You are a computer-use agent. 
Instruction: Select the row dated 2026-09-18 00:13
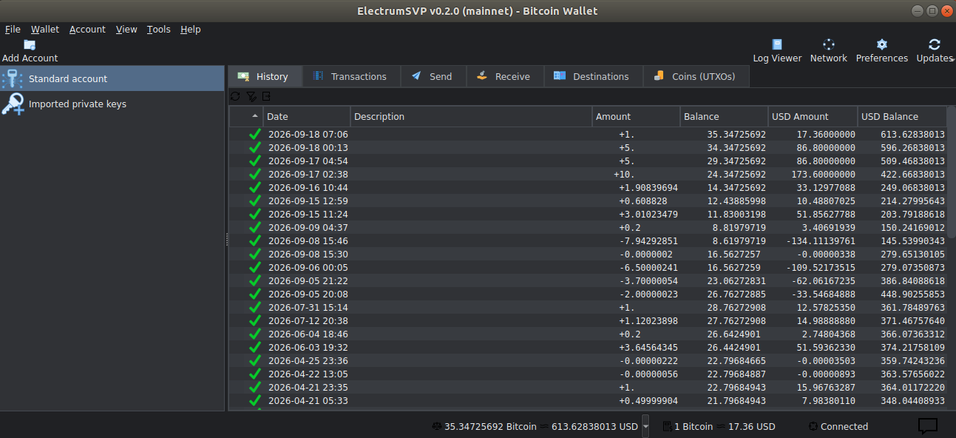point(588,148)
